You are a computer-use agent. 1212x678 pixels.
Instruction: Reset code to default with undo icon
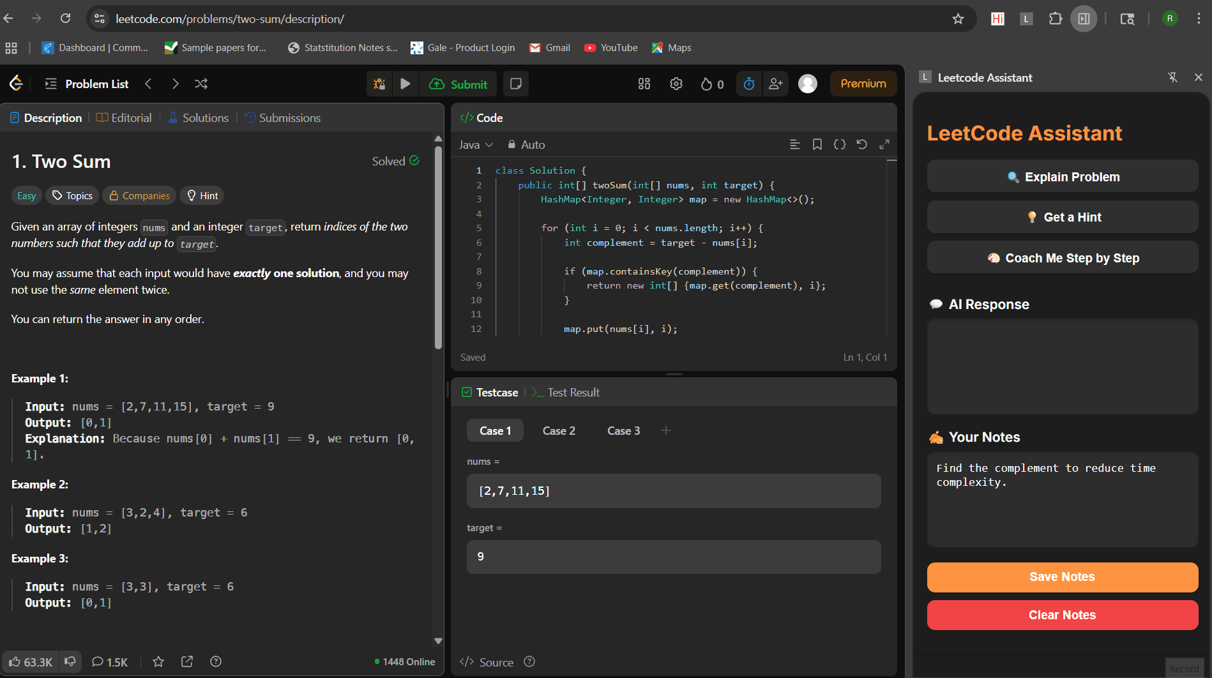(861, 144)
